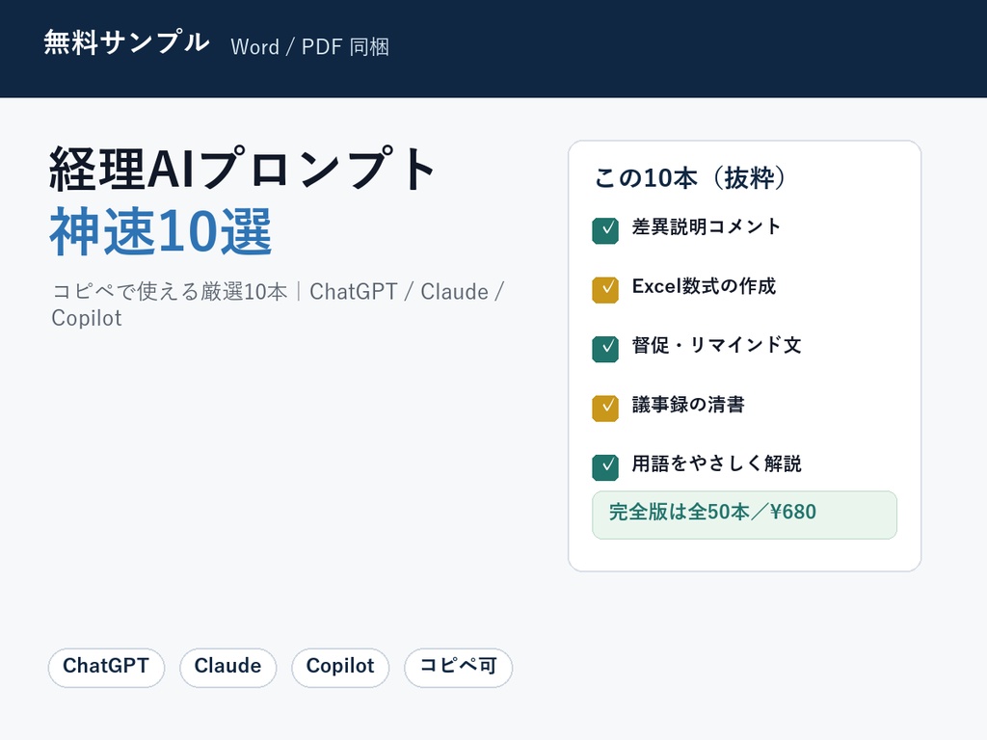Click the Word / PDF 同梱 header text
Screen dimensions: 987x740
point(310,47)
